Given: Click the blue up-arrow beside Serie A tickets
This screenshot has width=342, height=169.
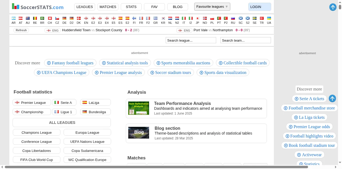Looking at the screenshot, I should tap(332, 99).
